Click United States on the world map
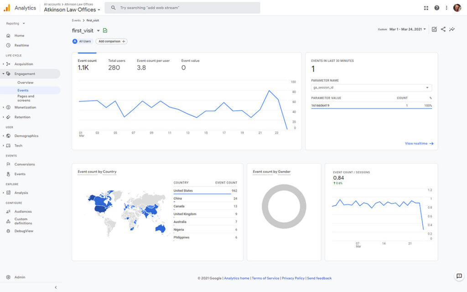Screen dimensions: 467x292 click(101, 208)
